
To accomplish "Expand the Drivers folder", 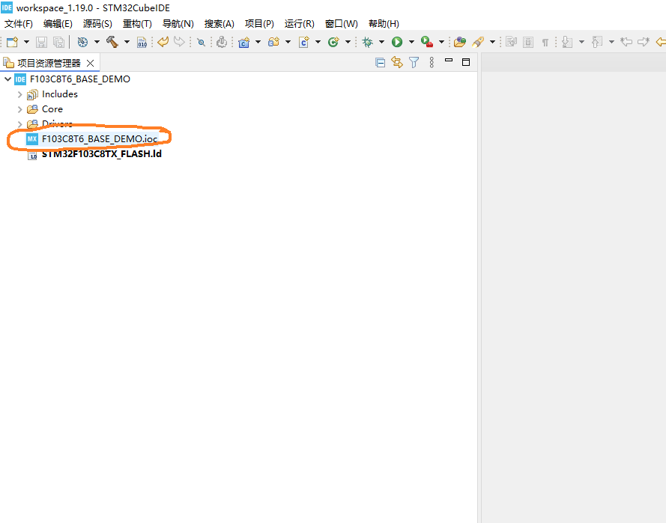I will [19, 124].
